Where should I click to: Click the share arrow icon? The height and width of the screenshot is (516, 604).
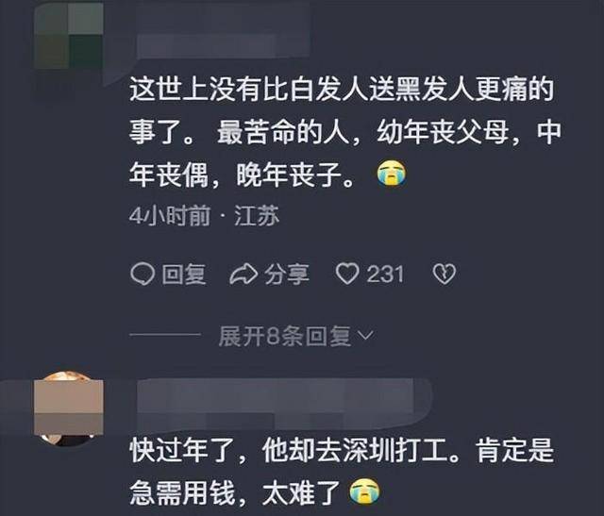coord(243,275)
